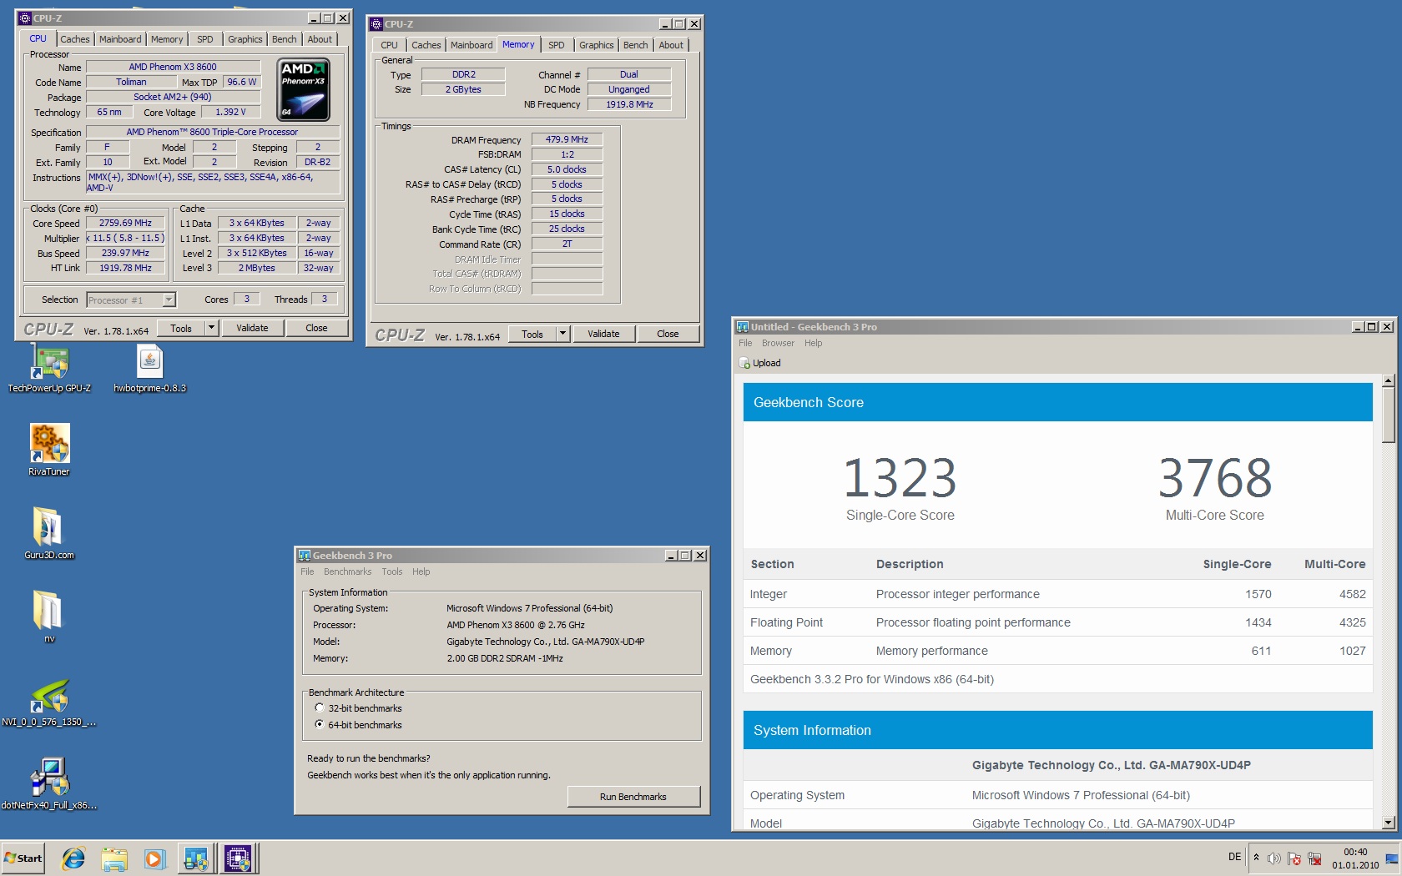Screen dimensions: 1402x876
Task: Click the Memory performance row in Geekbench results
Action: pyautogui.click(x=1057, y=651)
